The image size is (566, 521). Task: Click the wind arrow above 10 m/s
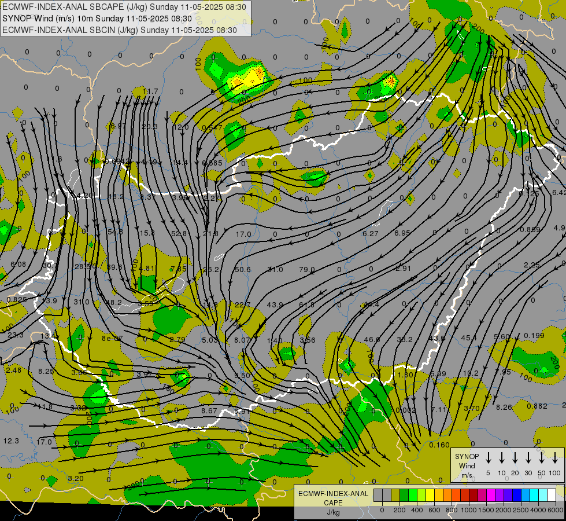[502, 458]
